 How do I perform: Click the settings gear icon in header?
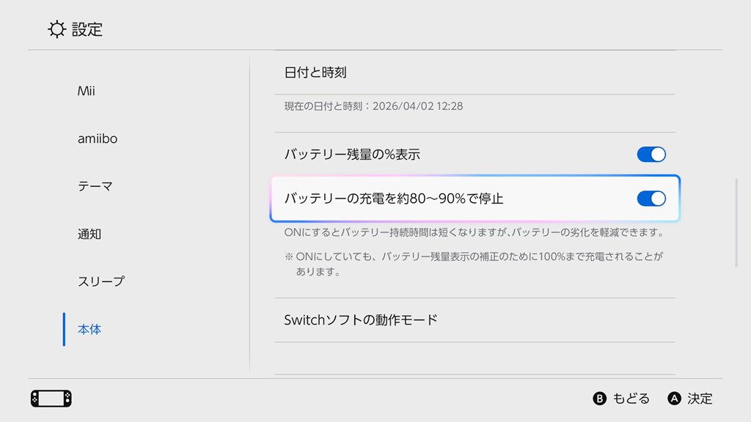click(x=56, y=29)
